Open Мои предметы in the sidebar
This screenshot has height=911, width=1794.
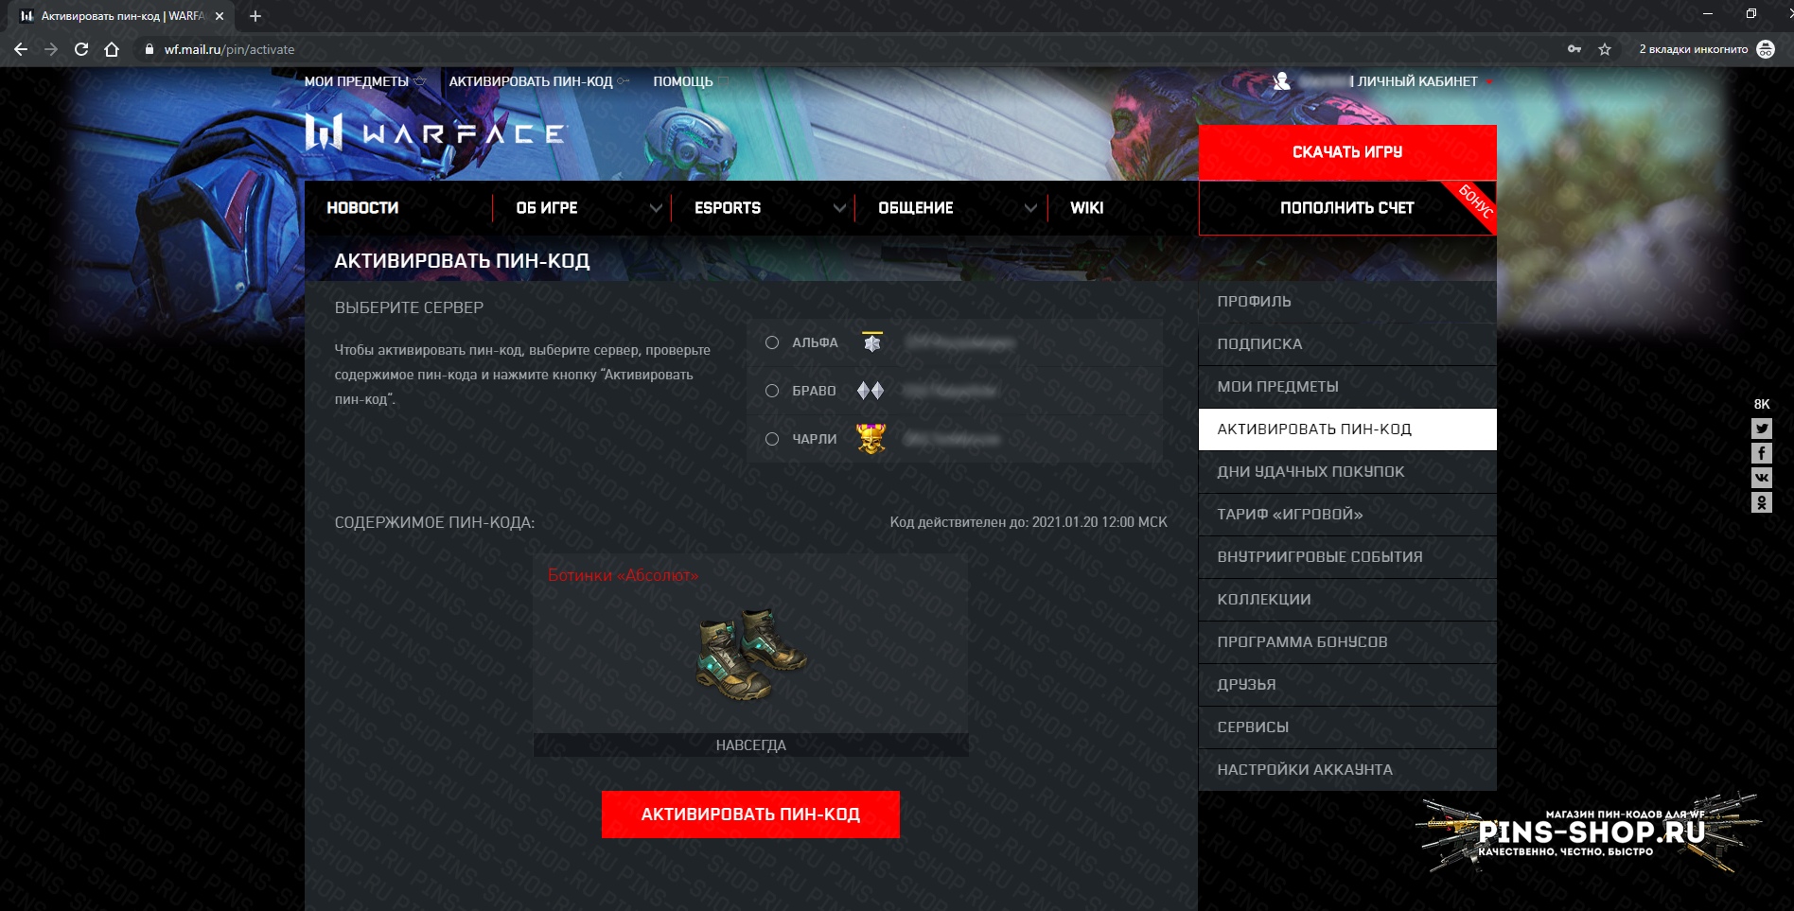(1347, 387)
